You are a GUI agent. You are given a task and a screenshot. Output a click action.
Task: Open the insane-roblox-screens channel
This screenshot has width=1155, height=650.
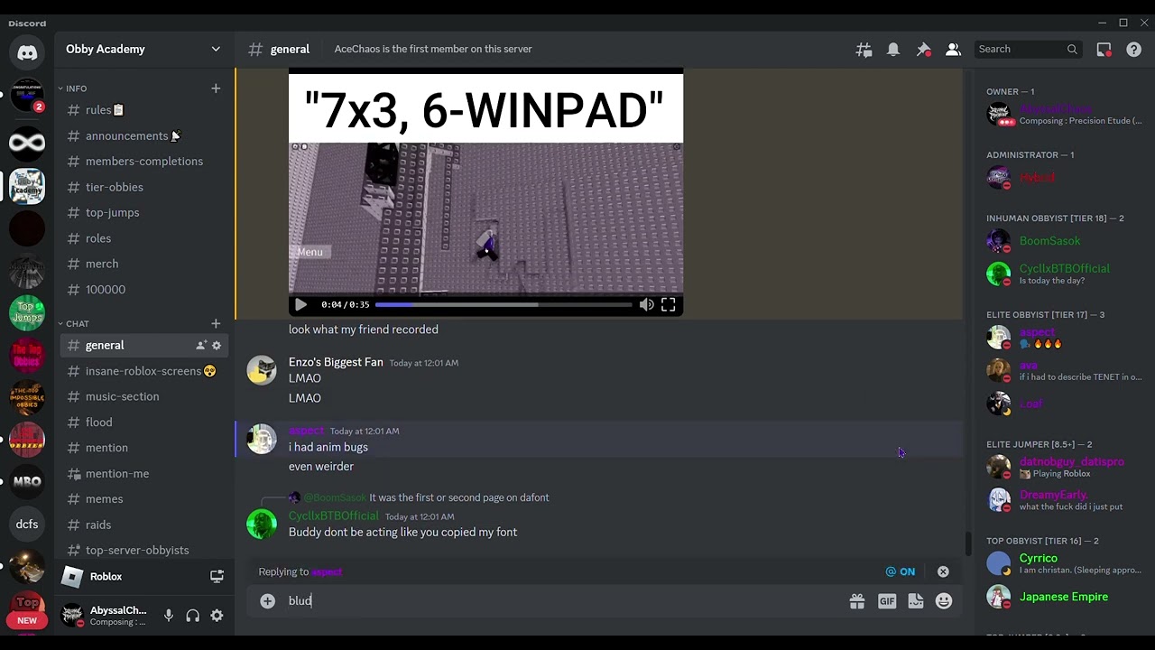pos(144,371)
